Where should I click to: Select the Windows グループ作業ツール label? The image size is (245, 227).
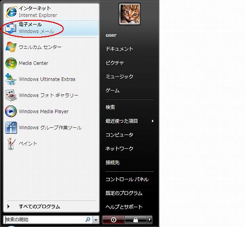(x=50, y=127)
